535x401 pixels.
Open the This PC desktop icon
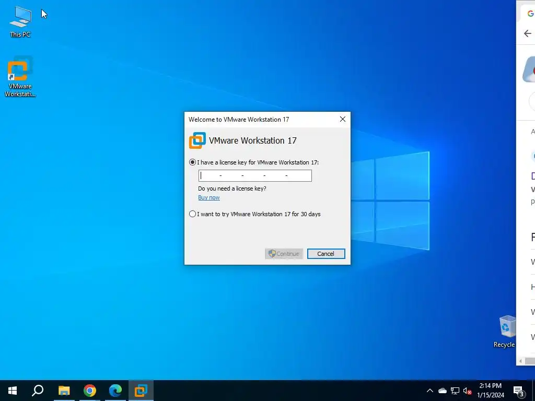pyautogui.click(x=20, y=21)
